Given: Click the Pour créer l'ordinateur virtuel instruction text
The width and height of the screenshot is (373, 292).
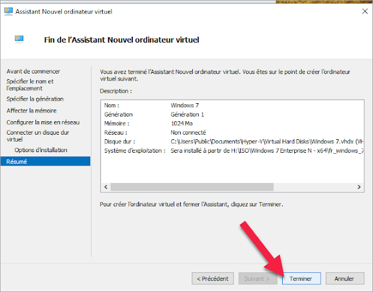Looking at the screenshot, I should (192, 204).
